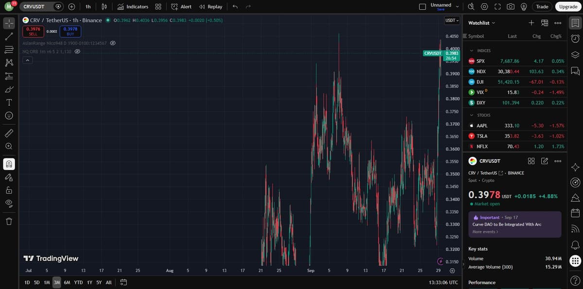The image size is (583, 289).
Task: Open the watchlist three-dots menu
Action: [558, 23]
